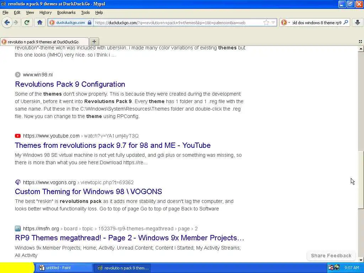Image resolution: width=364 pixels, height=273 pixels.
Task: Open the Tools menu
Action: click(x=85, y=12)
